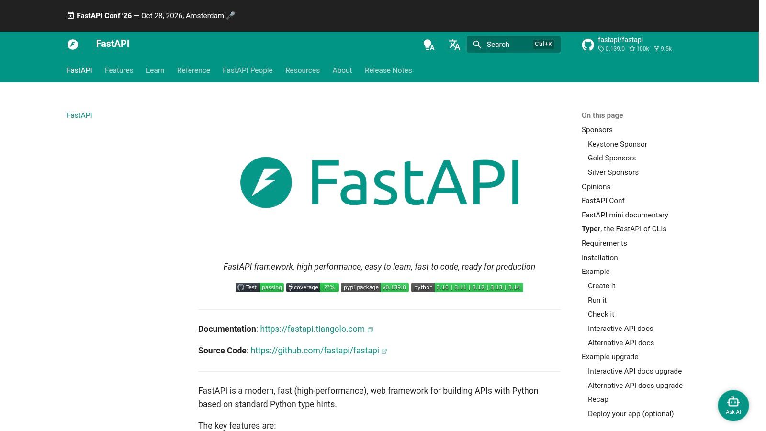Image resolution: width=766 pixels, height=431 pixels.
Task: Click the FastAPI site title text in header
Action: (113, 44)
